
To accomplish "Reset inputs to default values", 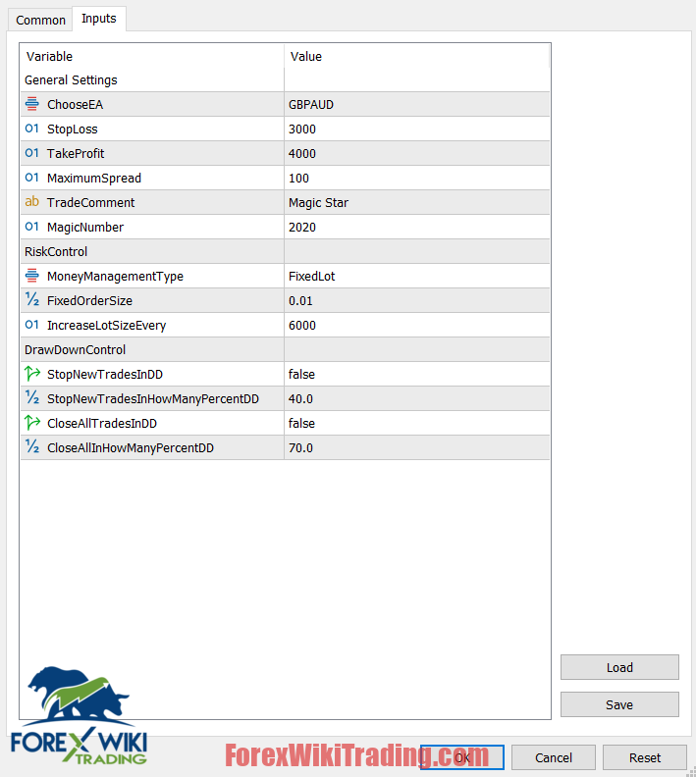I will pyautogui.click(x=644, y=757).
